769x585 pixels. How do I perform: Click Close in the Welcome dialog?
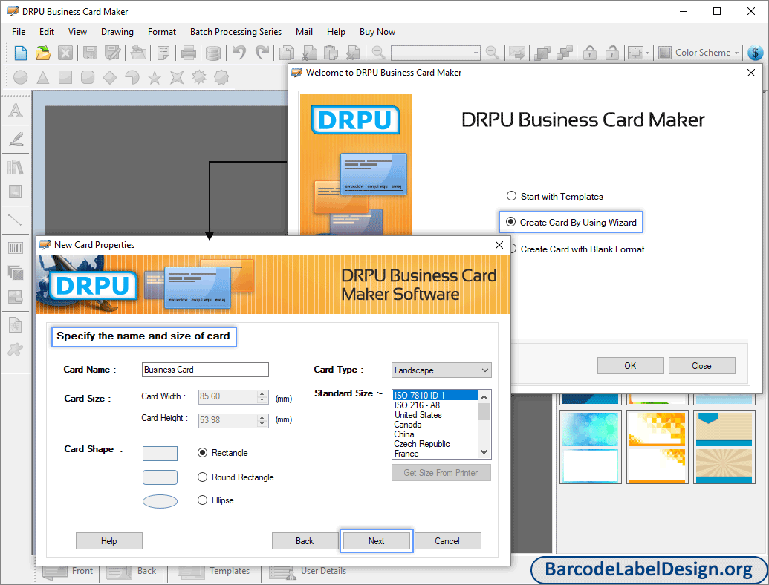pos(702,365)
